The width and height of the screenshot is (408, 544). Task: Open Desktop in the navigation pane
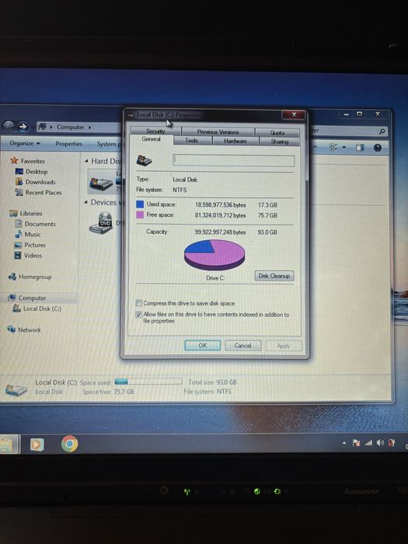coord(37,172)
